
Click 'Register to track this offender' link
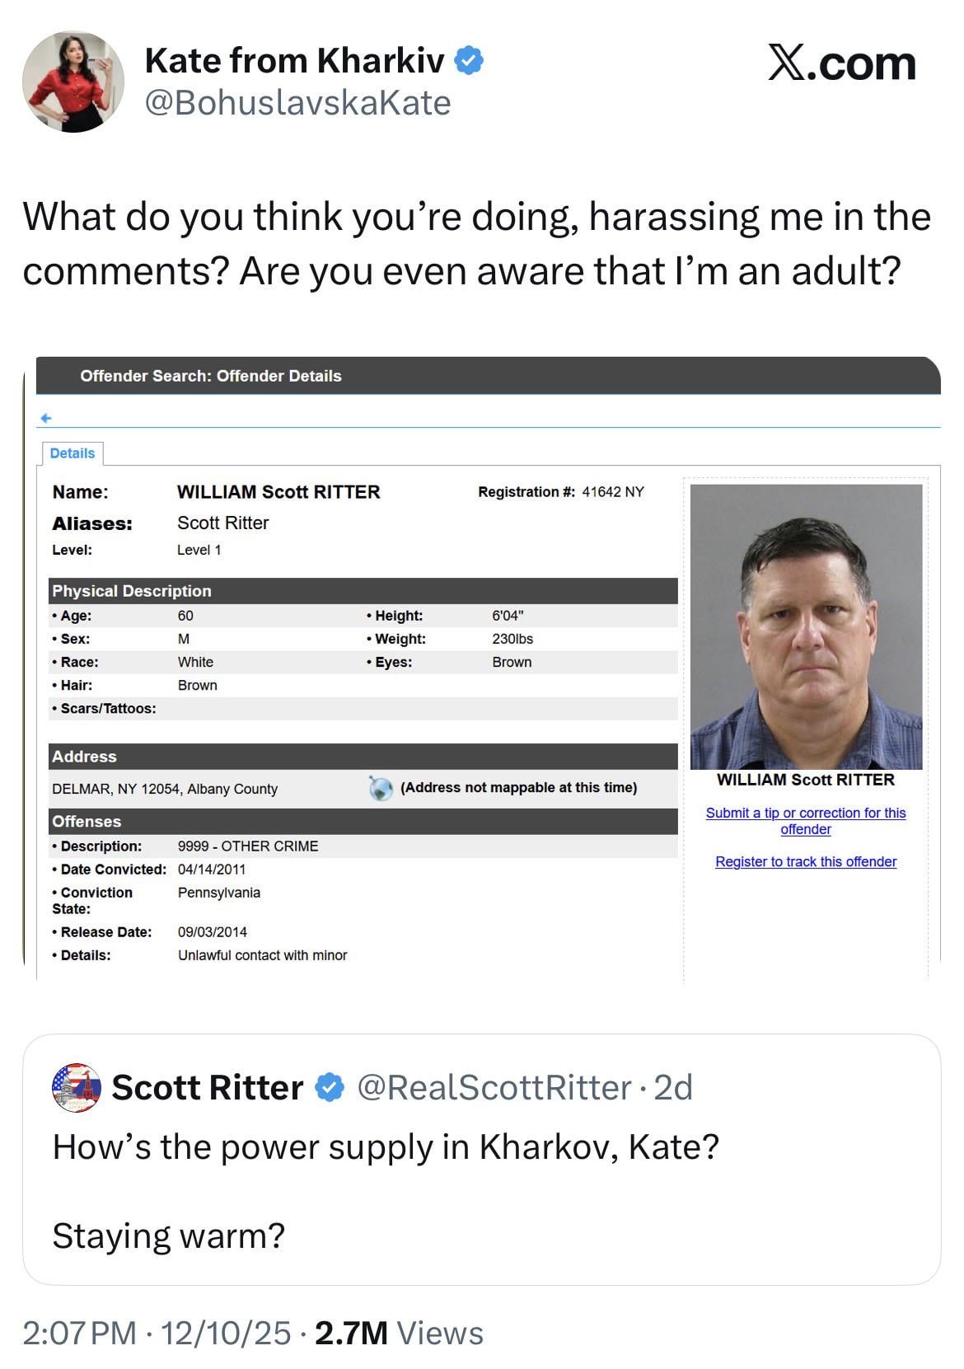(x=805, y=861)
